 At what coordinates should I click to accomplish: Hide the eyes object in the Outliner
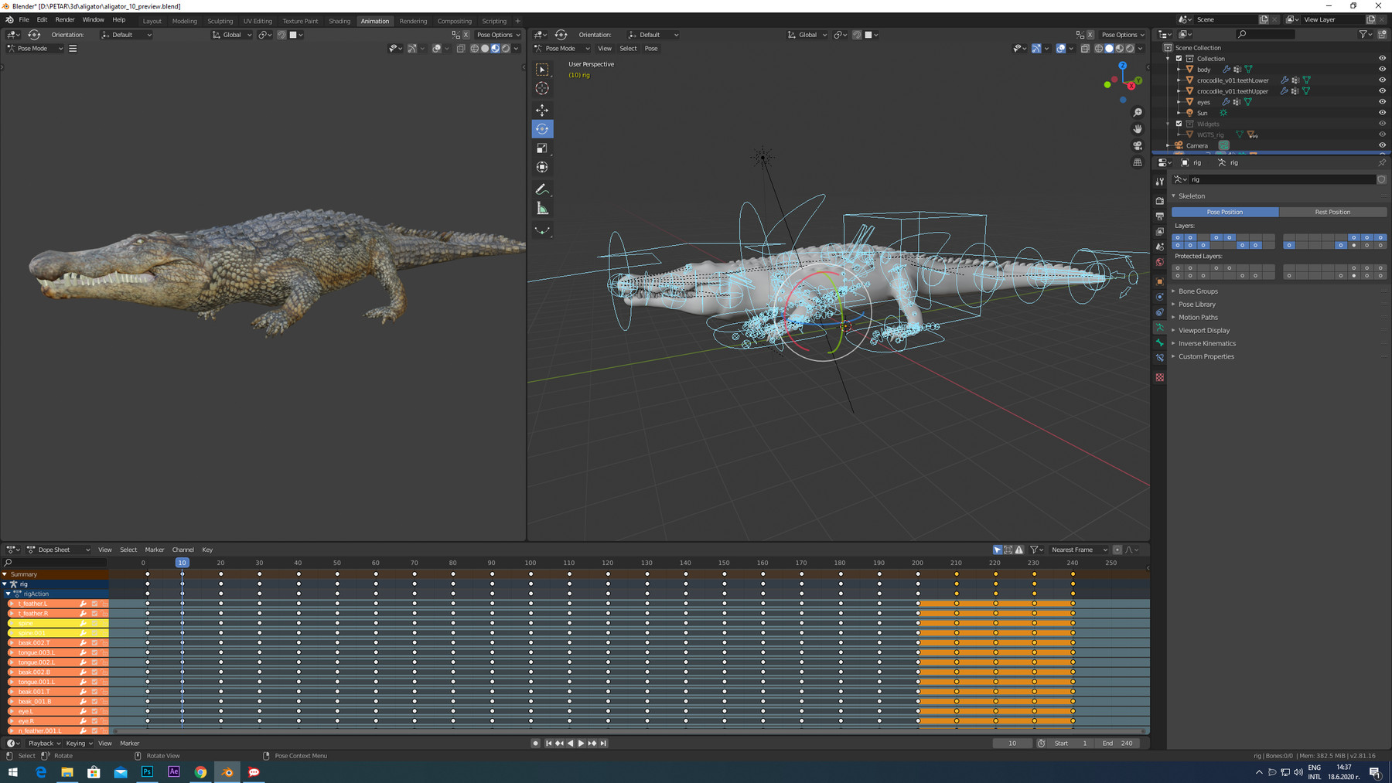[1382, 101]
